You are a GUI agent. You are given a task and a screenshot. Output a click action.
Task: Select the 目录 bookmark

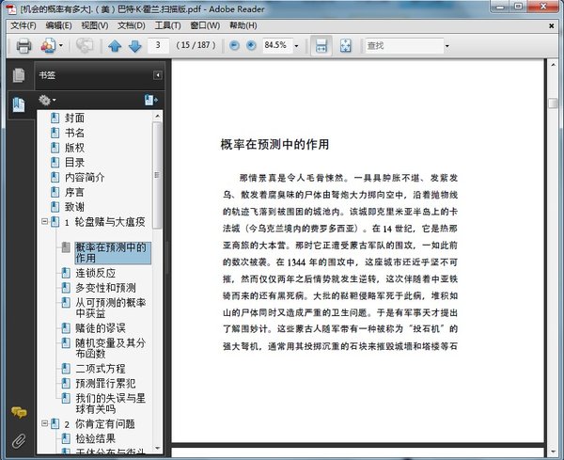click(74, 163)
